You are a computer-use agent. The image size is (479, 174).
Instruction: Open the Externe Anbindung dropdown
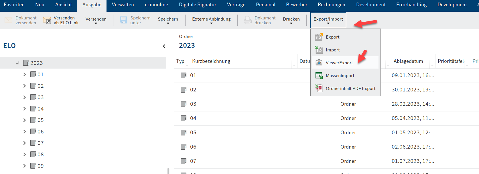(x=211, y=20)
